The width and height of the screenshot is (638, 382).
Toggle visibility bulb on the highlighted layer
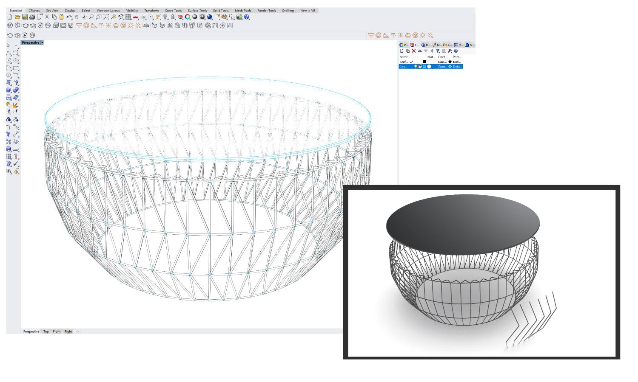point(416,67)
